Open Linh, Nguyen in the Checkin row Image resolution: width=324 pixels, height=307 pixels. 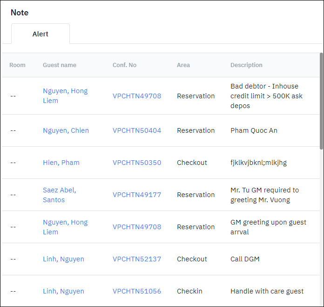63,291
